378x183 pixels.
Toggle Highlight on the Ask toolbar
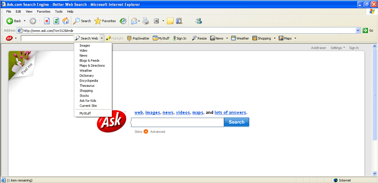point(114,38)
